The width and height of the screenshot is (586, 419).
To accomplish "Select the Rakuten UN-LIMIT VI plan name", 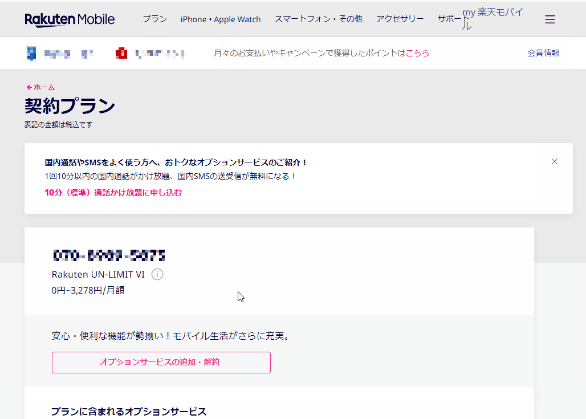I will click(98, 274).
